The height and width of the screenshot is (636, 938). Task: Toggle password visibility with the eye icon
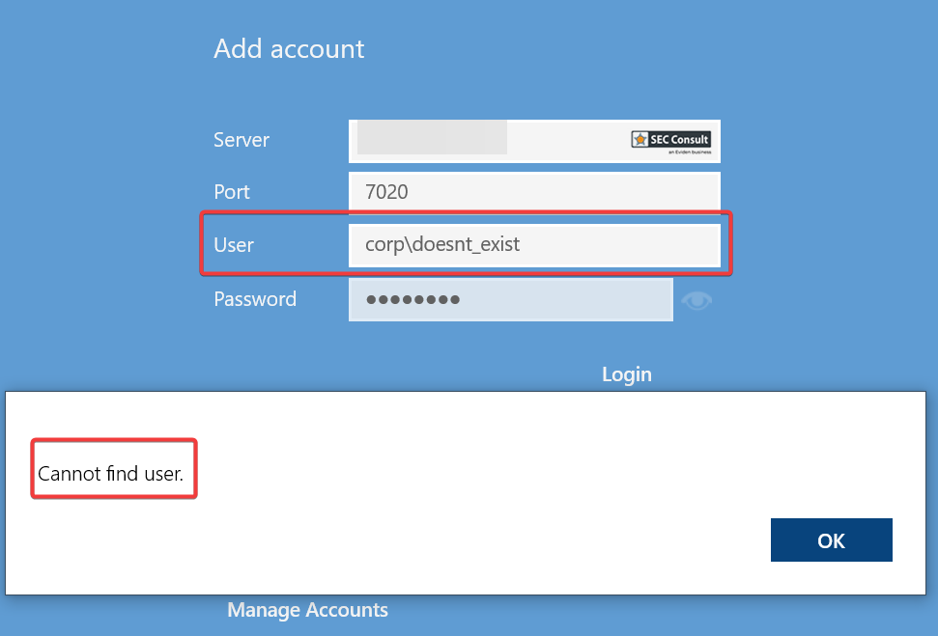pos(696,300)
